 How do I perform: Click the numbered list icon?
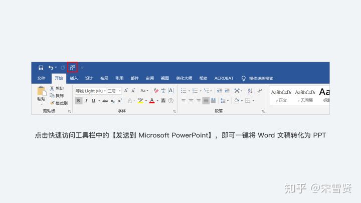tap(195, 91)
